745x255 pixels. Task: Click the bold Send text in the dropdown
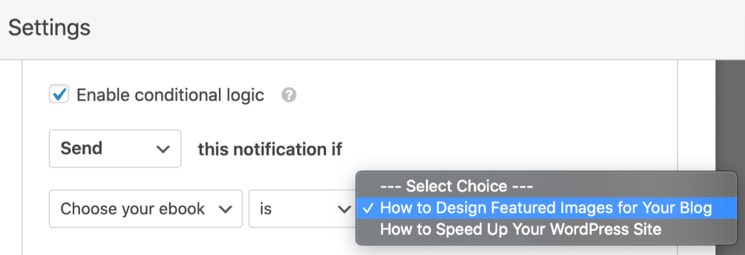[81, 149]
